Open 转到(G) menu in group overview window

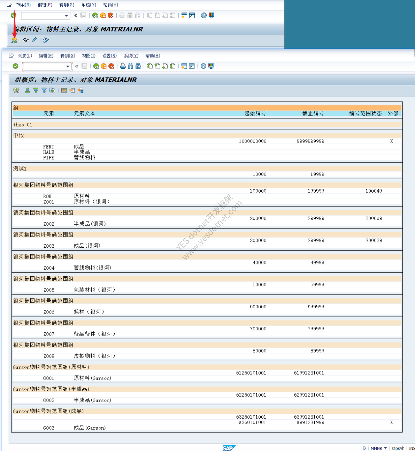(68, 56)
